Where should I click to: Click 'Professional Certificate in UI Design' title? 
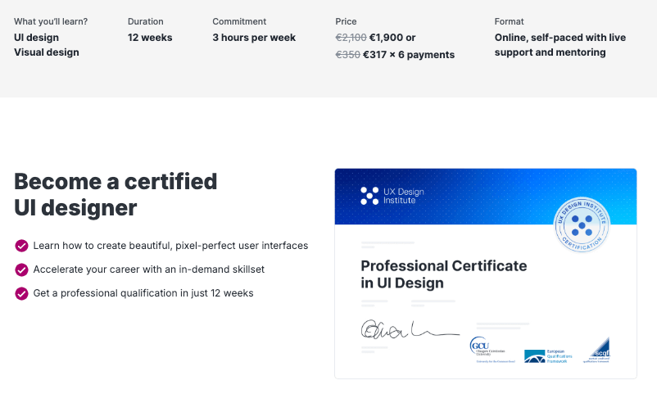[x=444, y=274]
